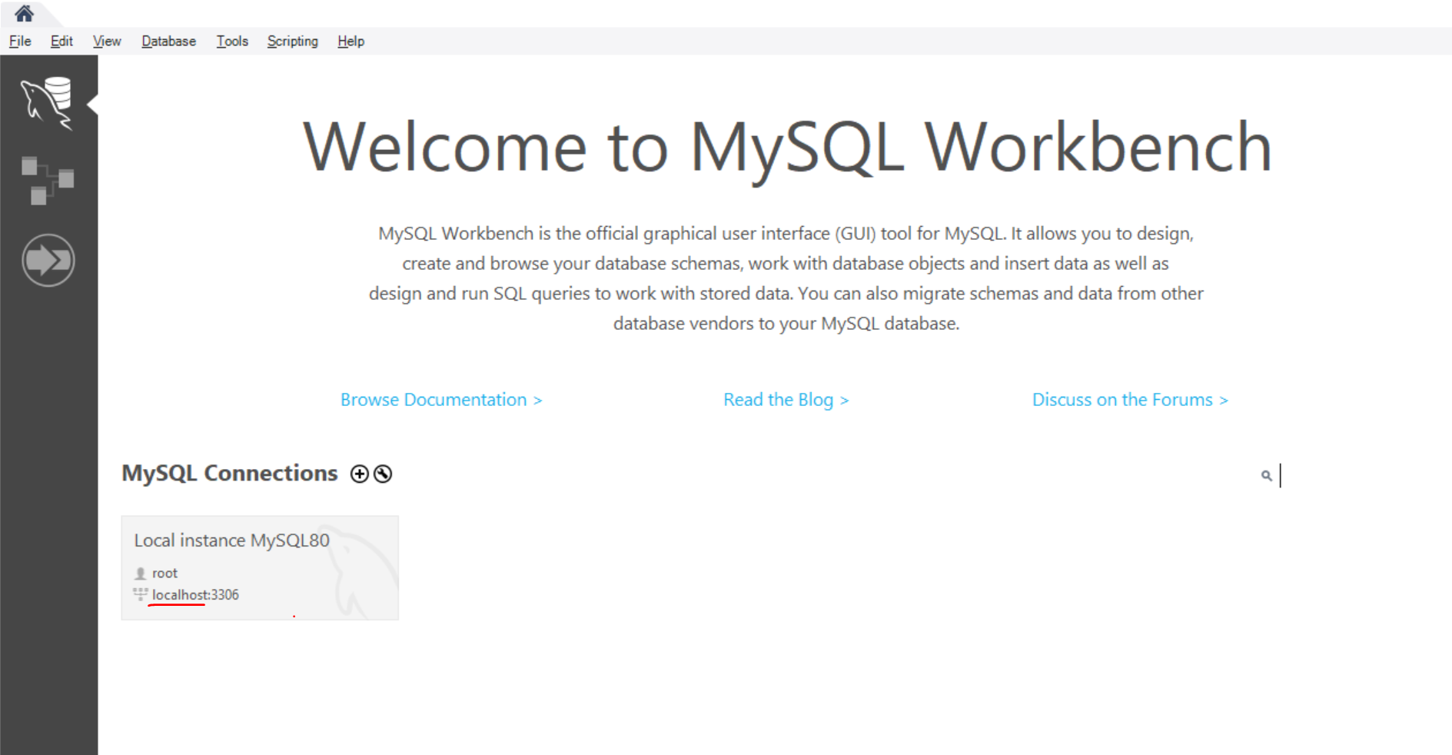Open Manage Connections wrench icon
The width and height of the screenshot is (1452, 755).
click(x=383, y=474)
